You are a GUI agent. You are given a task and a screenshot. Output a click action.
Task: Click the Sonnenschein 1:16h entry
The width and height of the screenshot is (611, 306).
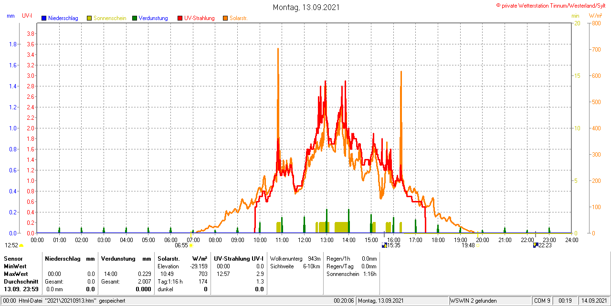[351, 274]
